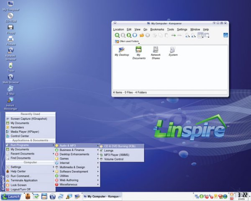Expand the Often-used Folders dropdown
Viewport: 251px width, 201px height.
click(x=129, y=41)
